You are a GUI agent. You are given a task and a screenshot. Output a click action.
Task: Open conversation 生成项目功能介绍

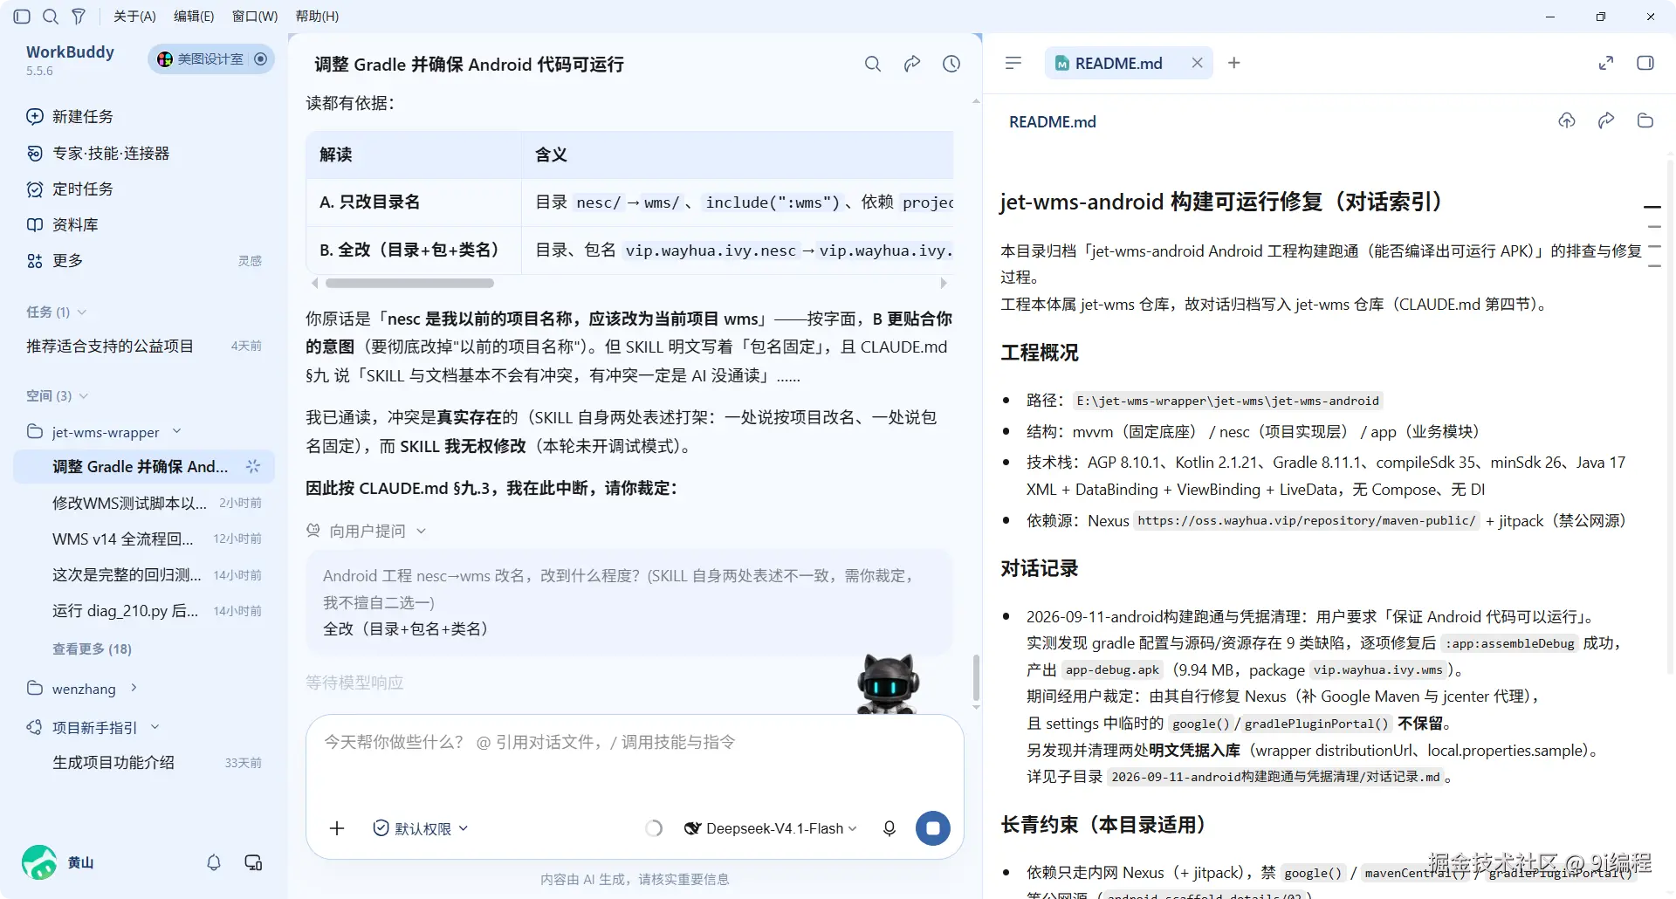click(144, 763)
